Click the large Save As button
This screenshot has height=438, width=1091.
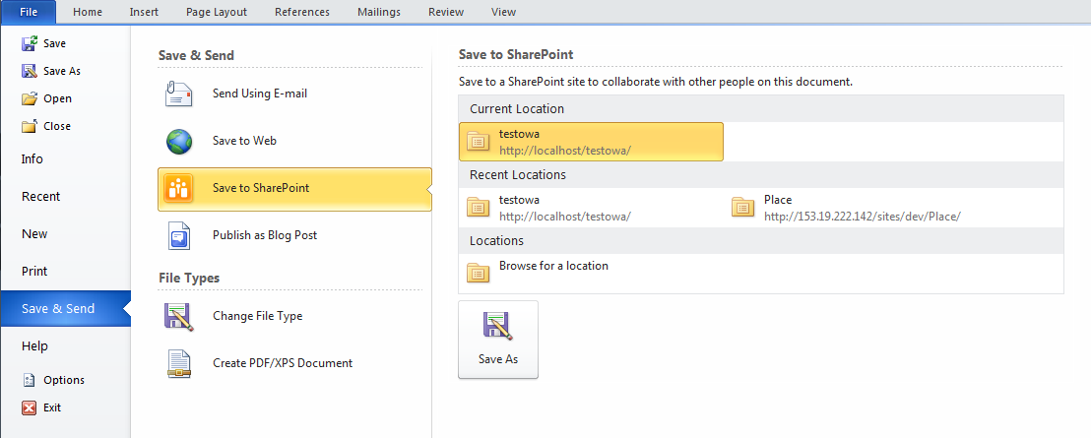click(x=498, y=340)
